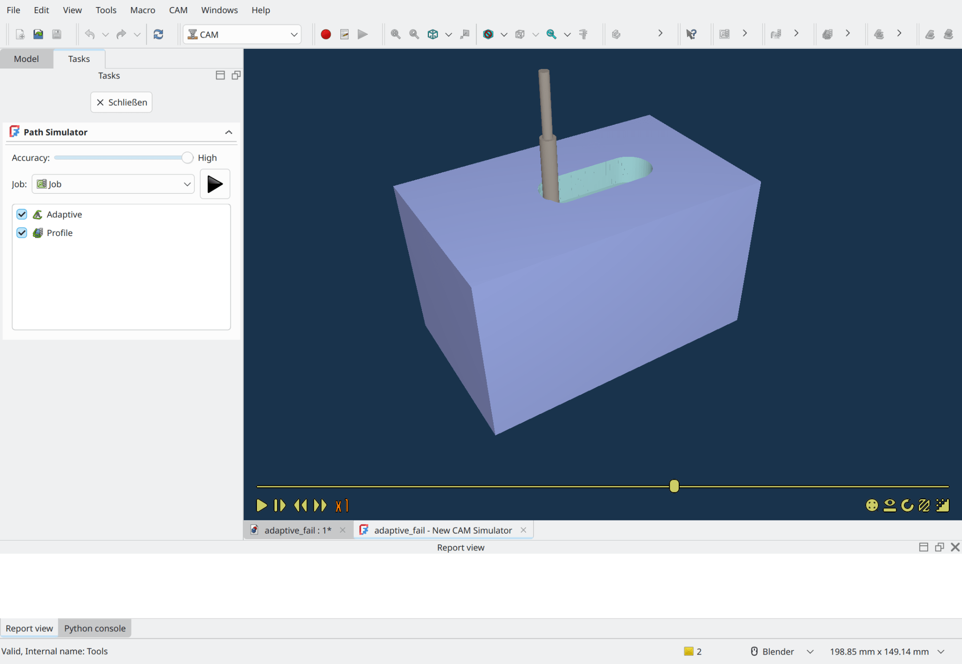
Task: Click the Accuracy slider handle
Action: (187, 158)
